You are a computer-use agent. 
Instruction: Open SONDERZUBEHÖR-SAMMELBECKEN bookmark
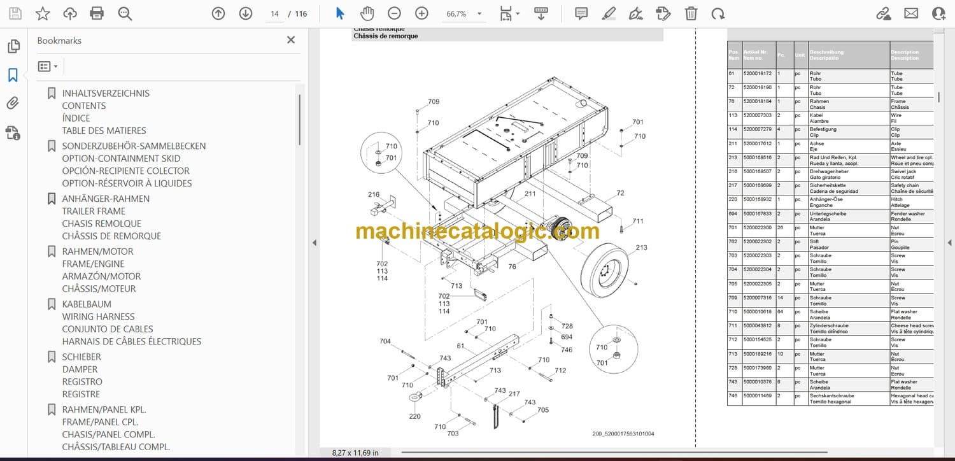click(x=134, y=146)
